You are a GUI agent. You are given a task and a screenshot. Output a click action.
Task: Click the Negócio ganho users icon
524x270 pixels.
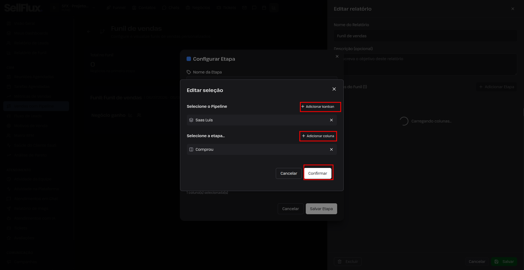(x=139, y=115)
